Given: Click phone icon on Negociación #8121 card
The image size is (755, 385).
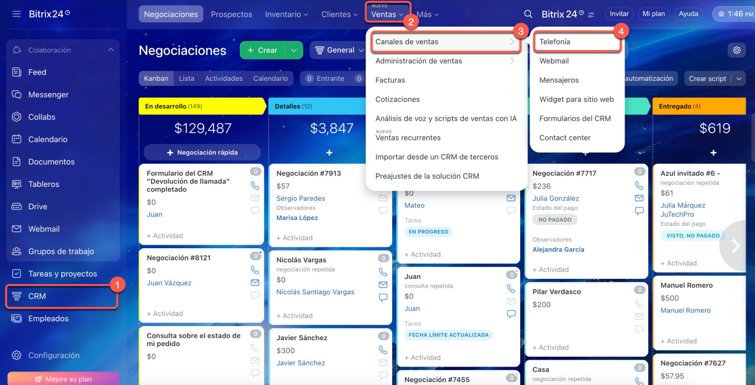Looking at the screenshot, I should [x=255, y=270].
